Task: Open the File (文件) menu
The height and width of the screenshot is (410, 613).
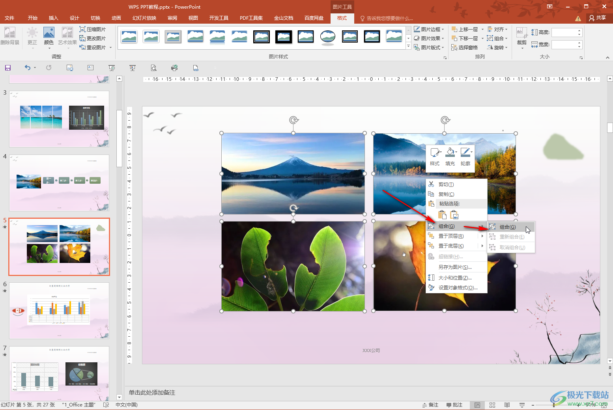Action: point(9,18)
